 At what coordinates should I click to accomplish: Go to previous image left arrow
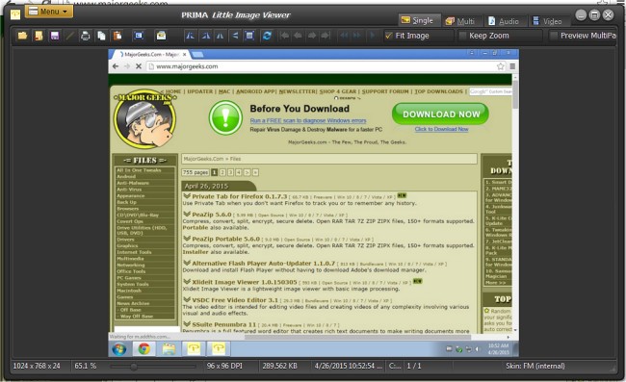298,36
